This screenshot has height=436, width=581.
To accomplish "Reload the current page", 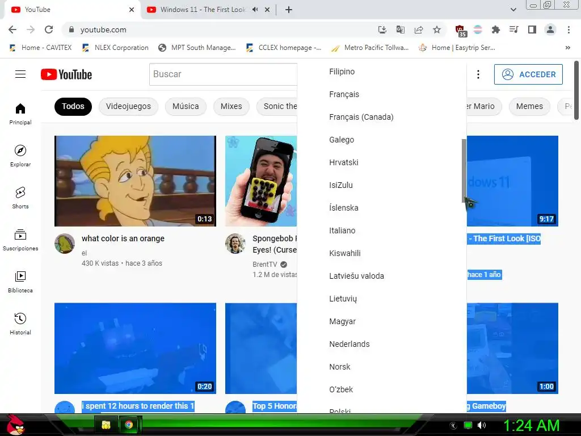I will pyautogui.click(x=49, y=30).
